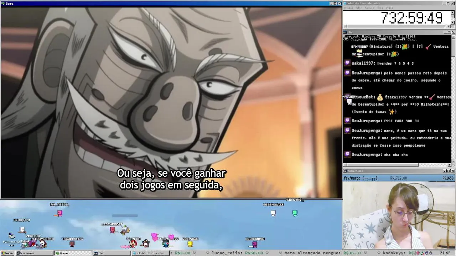Click the SESSHOU123 white avatar
Screen dimensions: 456x256
coord(273,213)
